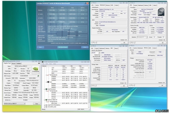Viewport: 170px width, 113px height.
Task: Click Save button in EVEREST benchmark
Action: coord(40,47)
